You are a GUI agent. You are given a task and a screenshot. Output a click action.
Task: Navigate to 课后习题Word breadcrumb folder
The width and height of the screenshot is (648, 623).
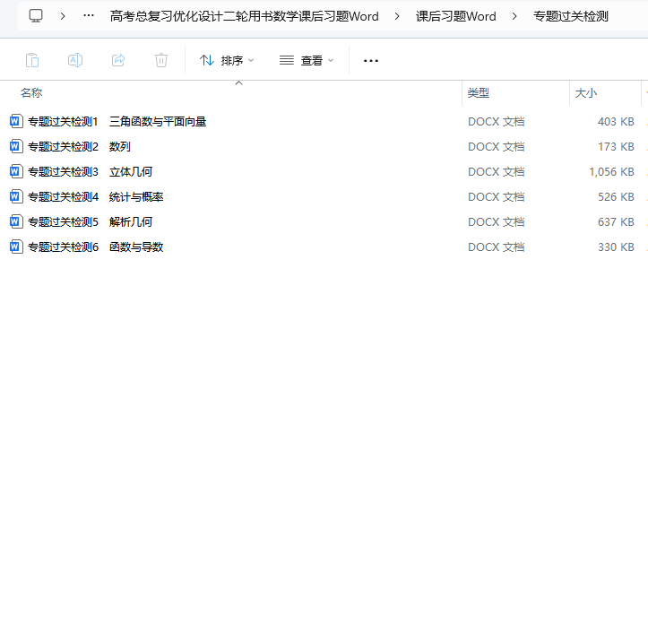455,16
